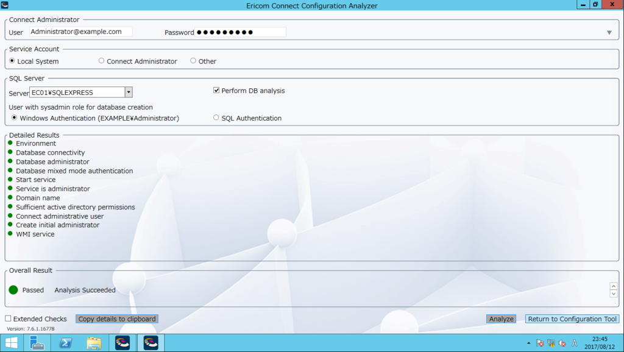Open File Explorer from taskbar
The height and width of the screenshot is (352, 624).
(94, 343)
